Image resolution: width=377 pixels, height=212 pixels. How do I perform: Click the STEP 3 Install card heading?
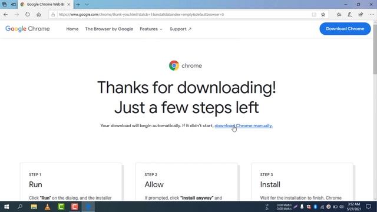[x=270, y=184]
